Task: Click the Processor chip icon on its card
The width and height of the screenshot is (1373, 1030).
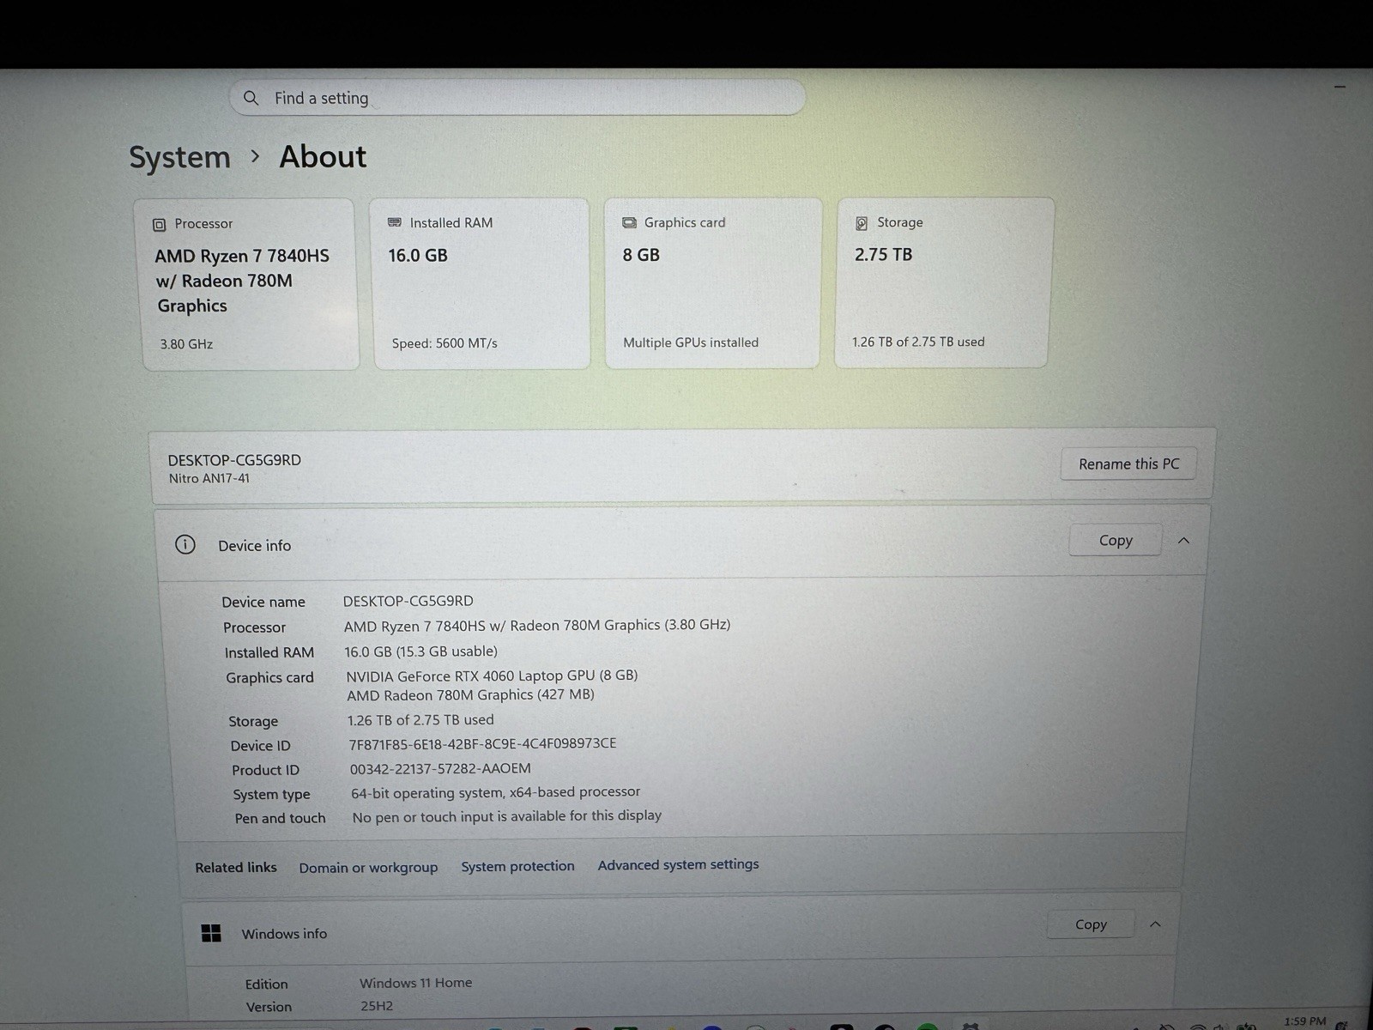Action: point(159,225)
